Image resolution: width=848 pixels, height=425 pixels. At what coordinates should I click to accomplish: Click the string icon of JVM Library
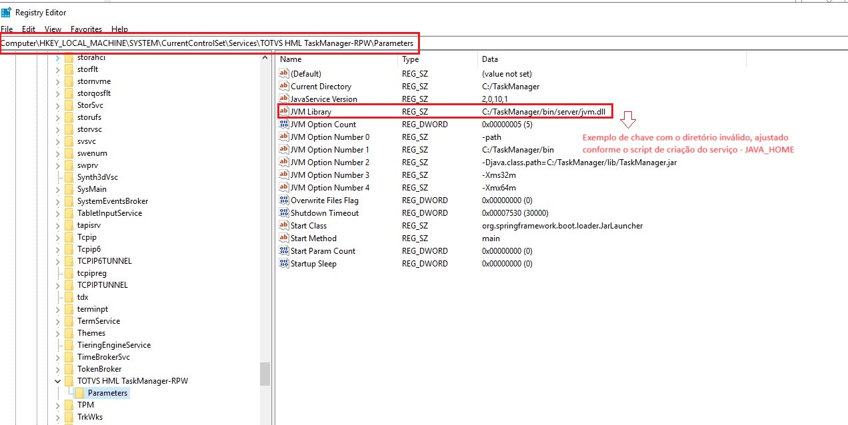point(284,112)
